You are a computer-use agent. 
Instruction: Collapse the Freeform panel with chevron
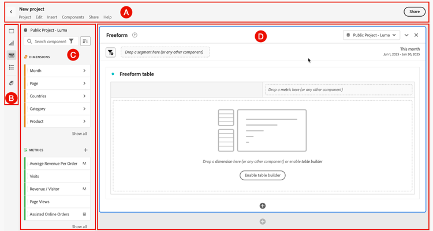[406, 35]
